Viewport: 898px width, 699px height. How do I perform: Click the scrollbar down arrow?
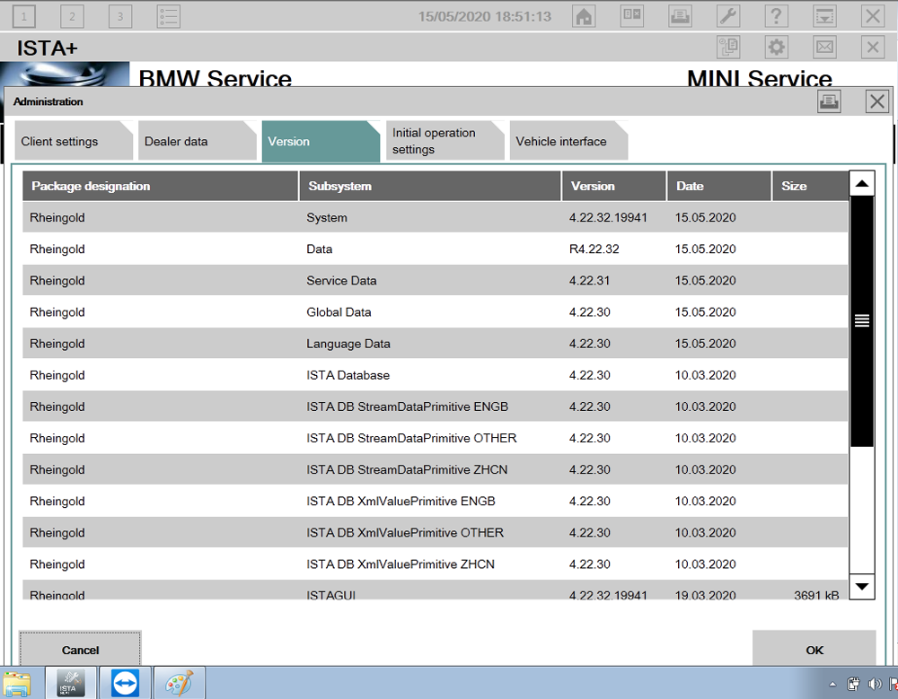[x=862, y=587]
